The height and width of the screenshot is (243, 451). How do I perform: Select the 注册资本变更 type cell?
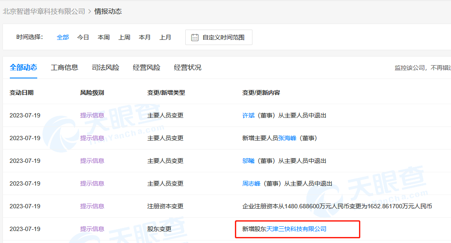coord(166,207)
